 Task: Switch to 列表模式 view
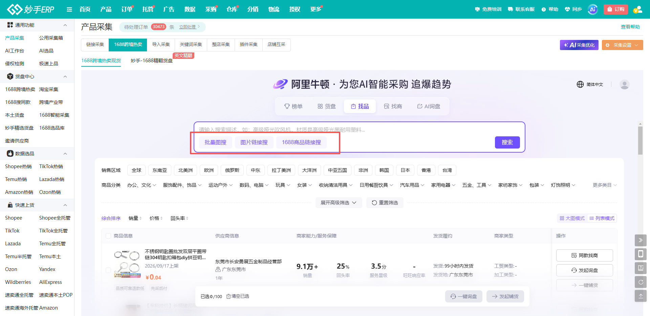click(602, 218)
